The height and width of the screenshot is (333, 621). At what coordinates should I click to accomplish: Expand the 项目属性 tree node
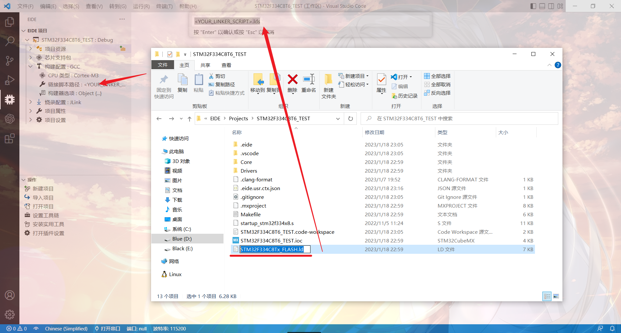[30, 111]
